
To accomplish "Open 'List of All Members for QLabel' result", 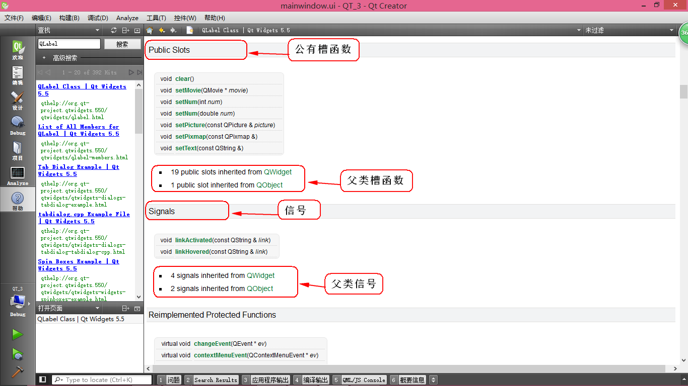I will (79, 130).
